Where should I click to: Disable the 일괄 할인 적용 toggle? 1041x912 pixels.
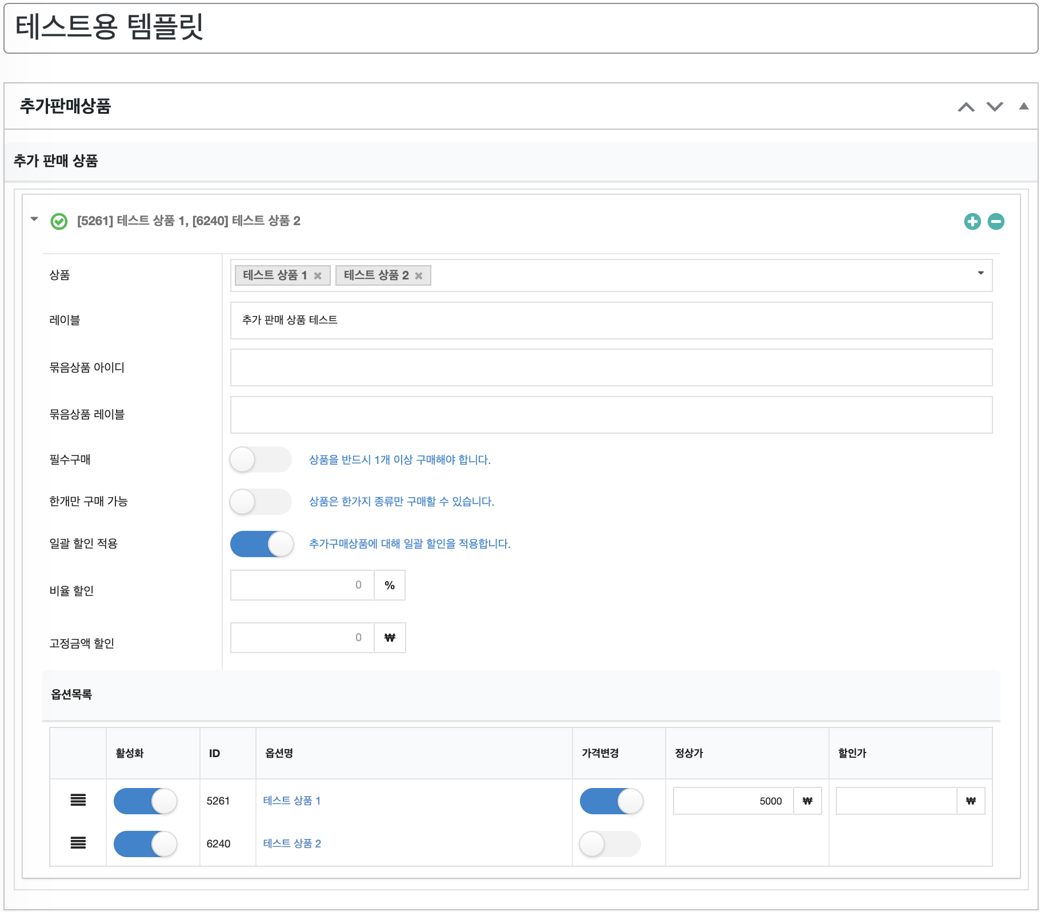pyautogui.click(x=262, y=543)
